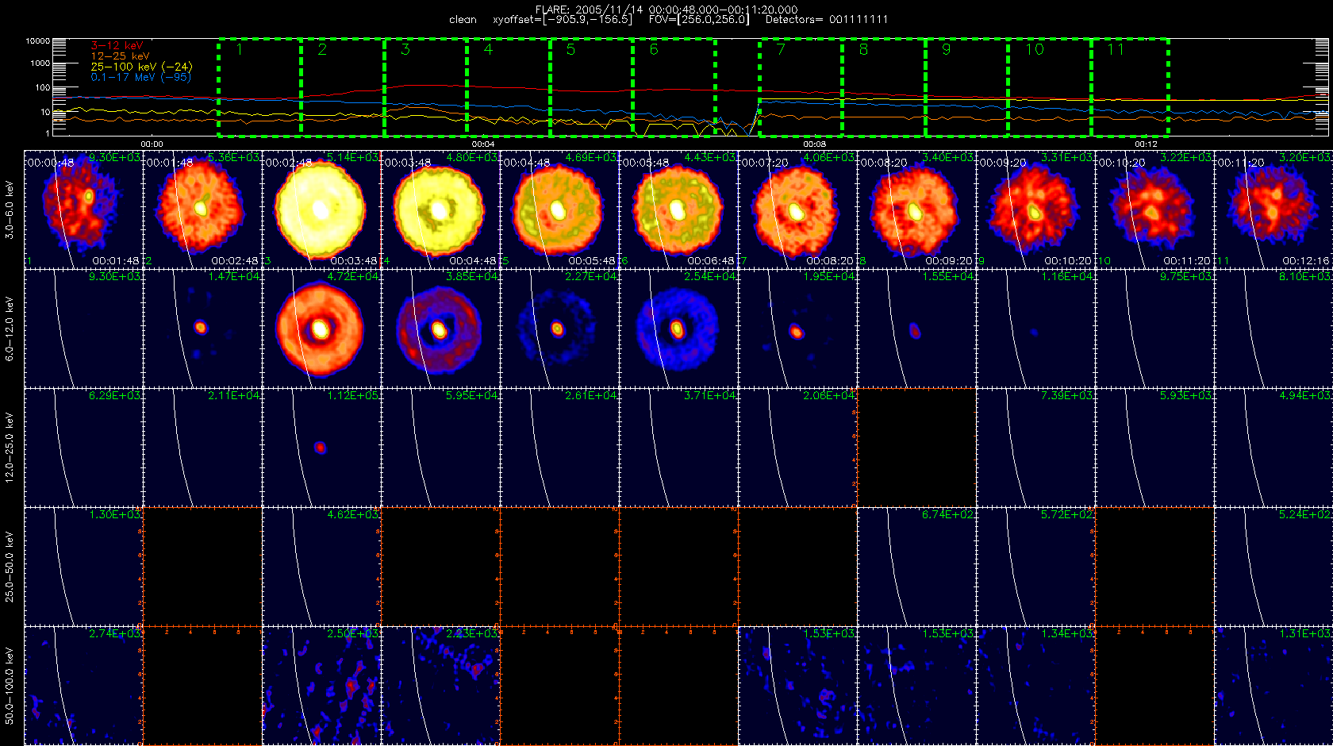This screenshot has height=746, width=1333.
Task: Open the 25.0-50.0 keV image labeled 1.30E+03
Action: (83, 566)
